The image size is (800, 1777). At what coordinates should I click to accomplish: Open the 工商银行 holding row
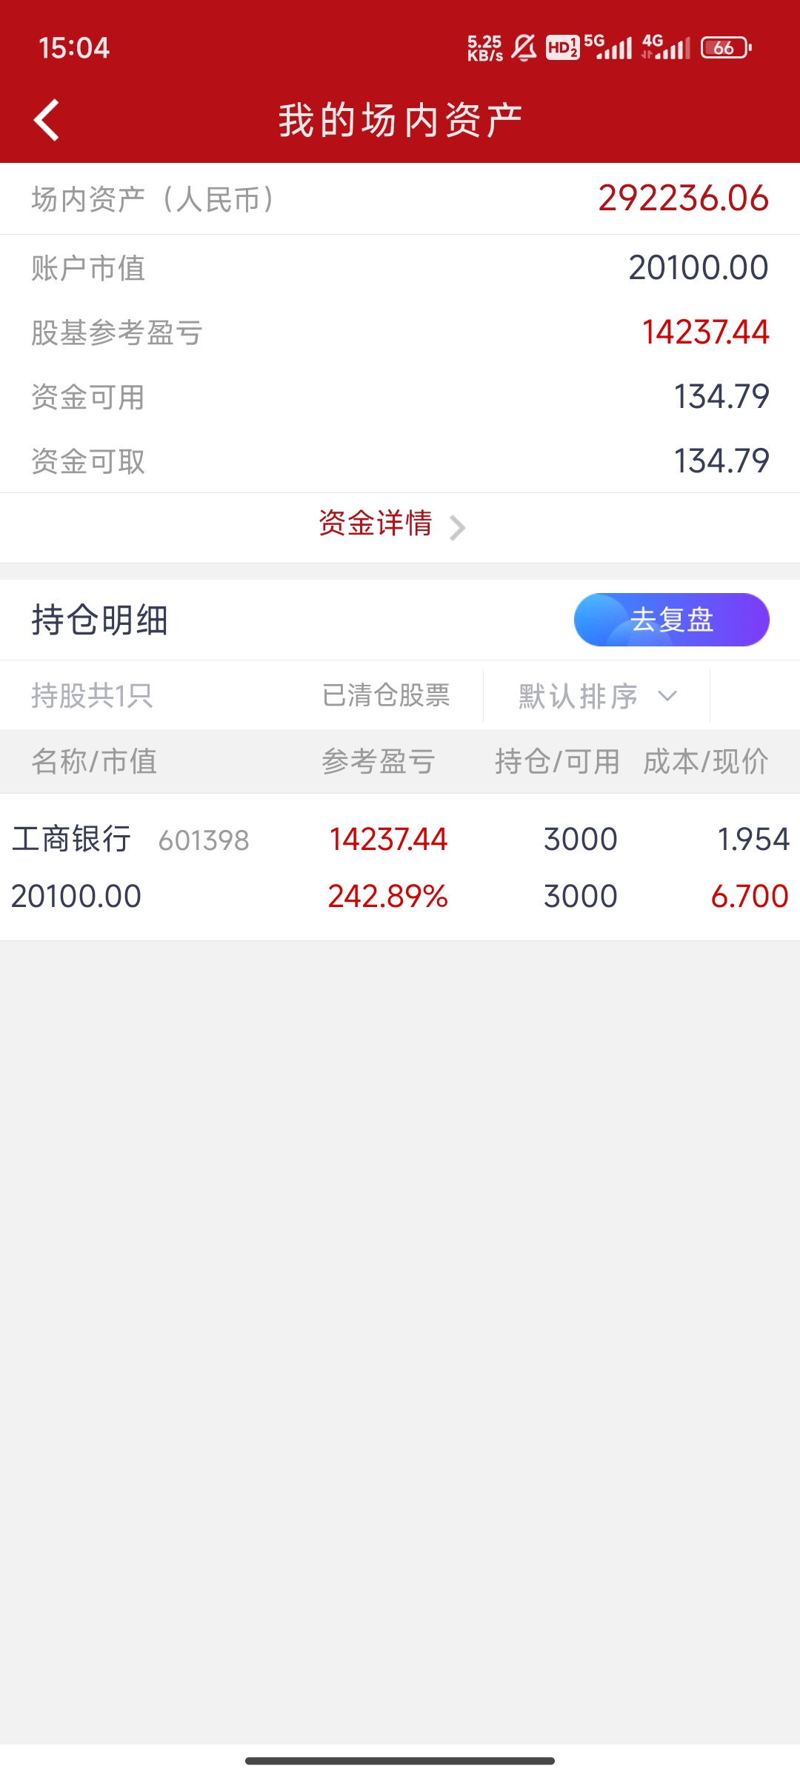(x=400, y=867)
